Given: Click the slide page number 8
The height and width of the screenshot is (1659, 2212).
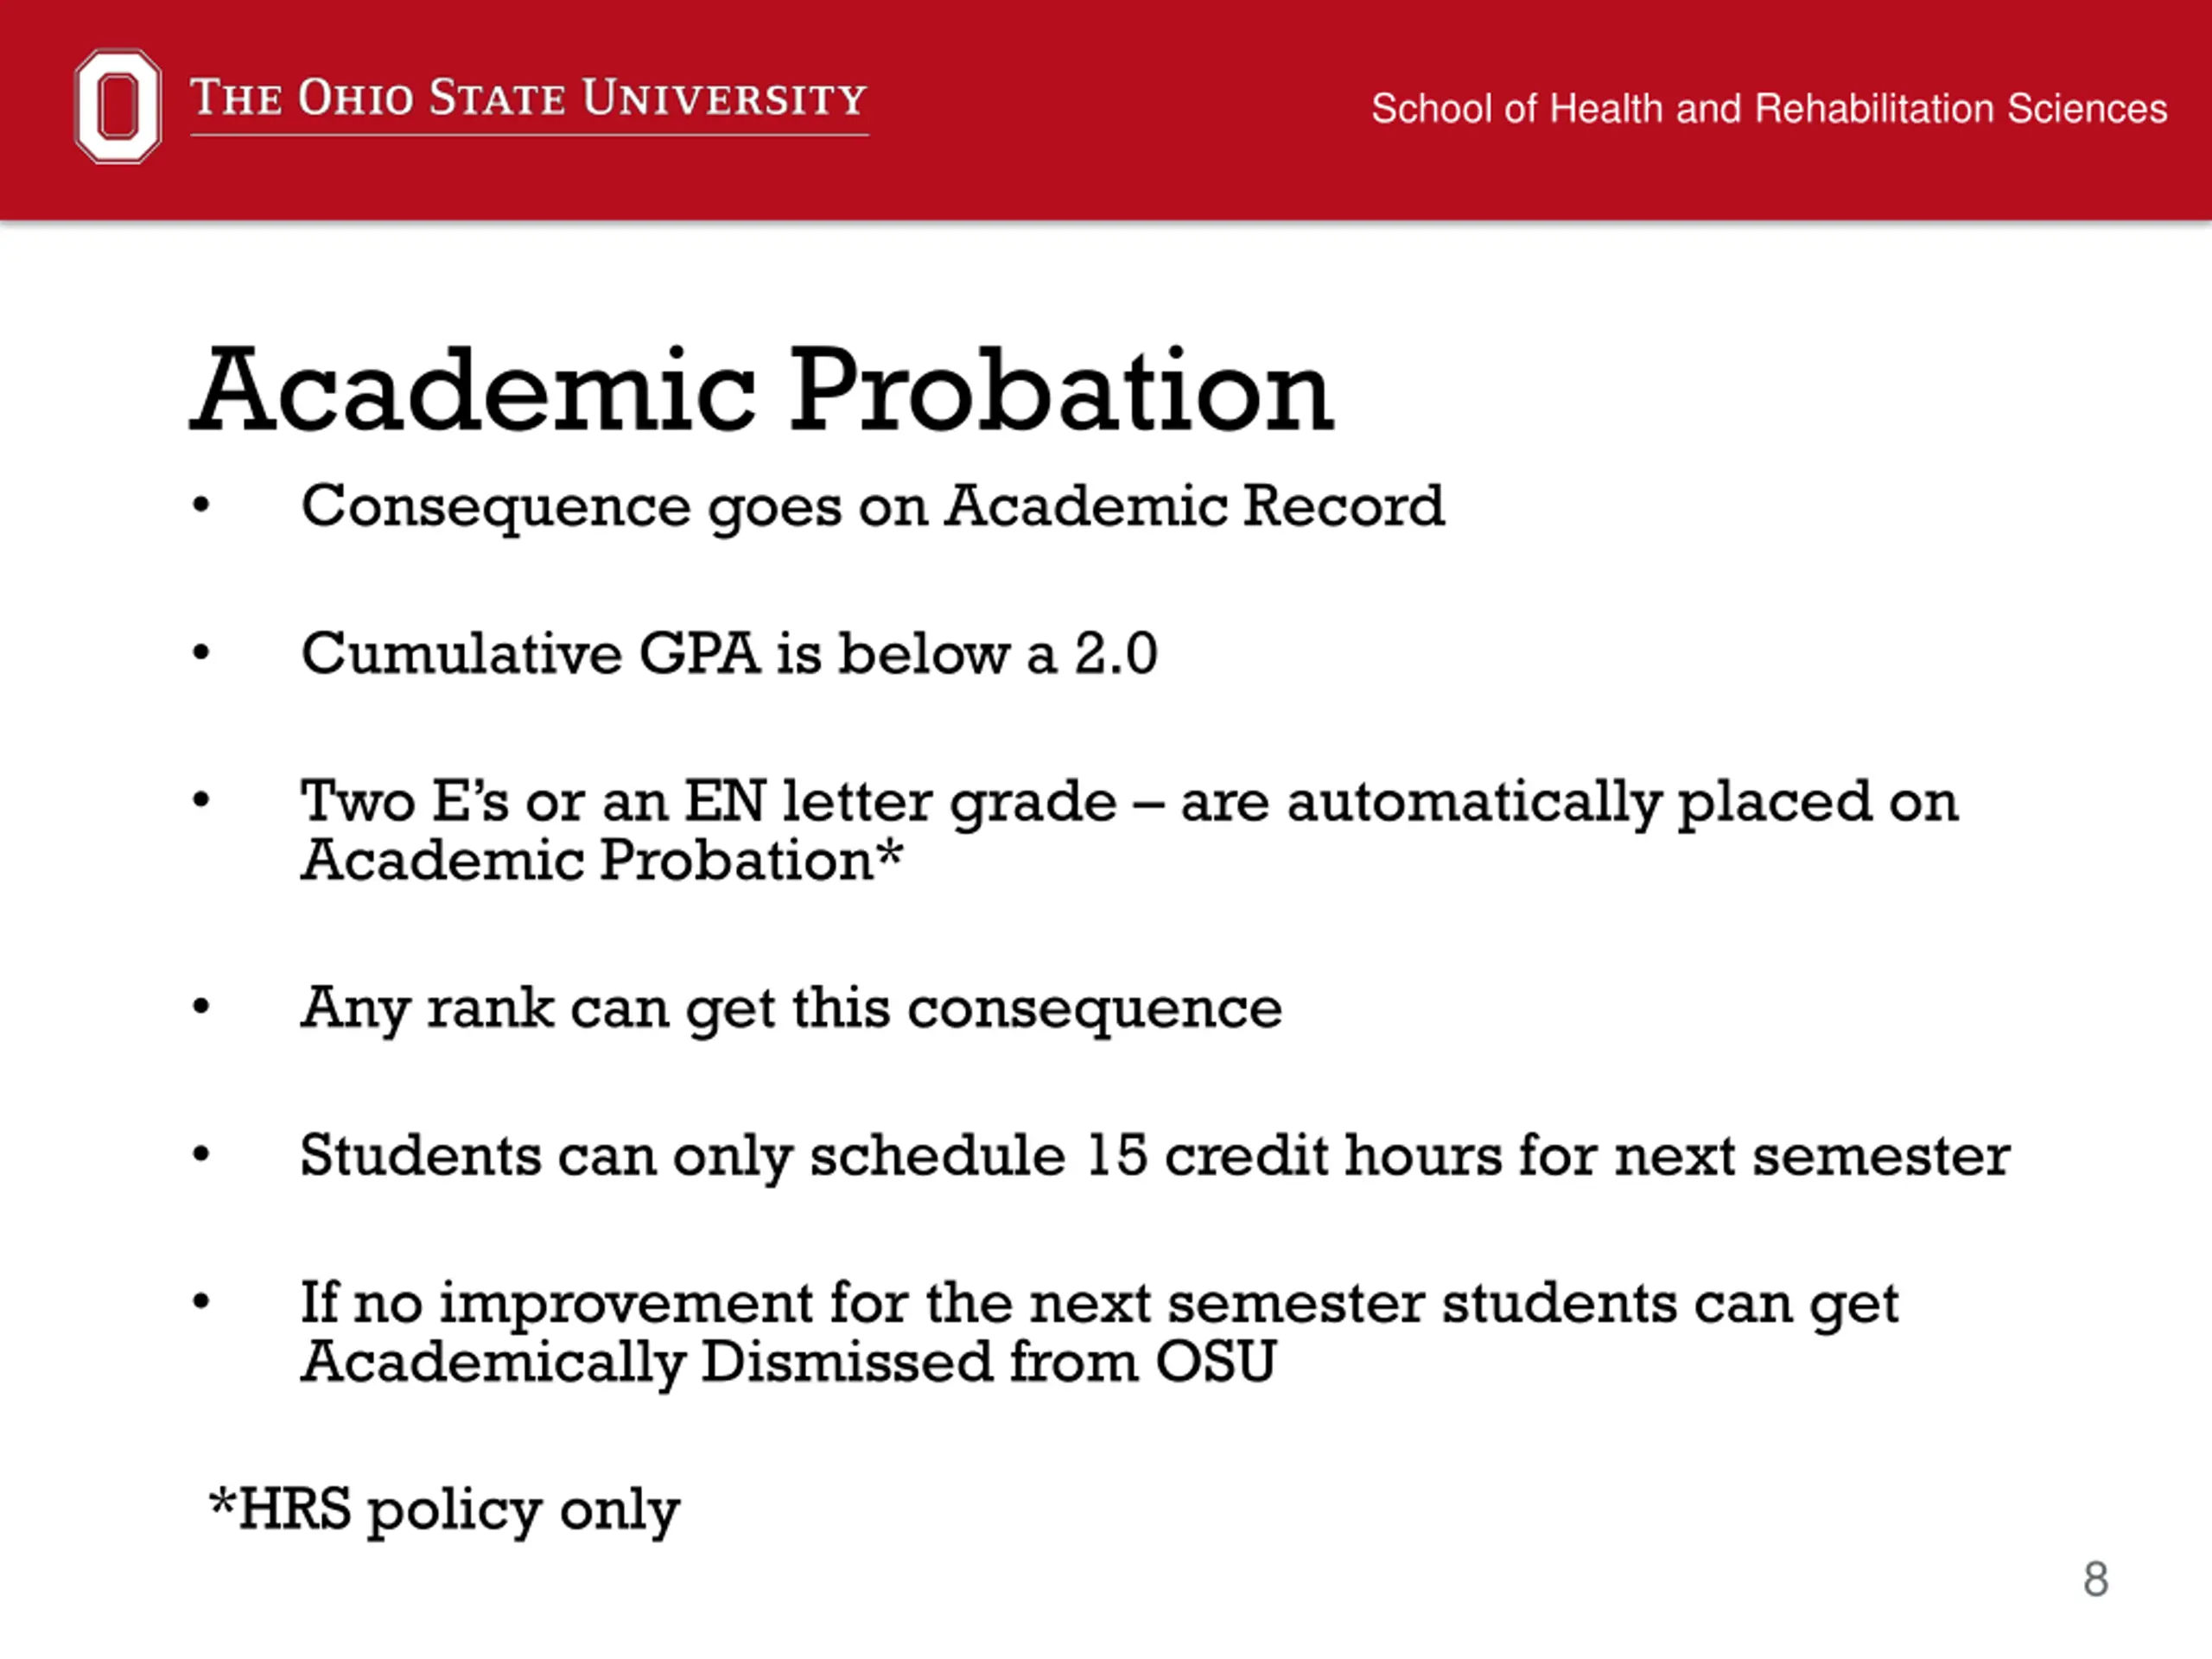Looking at the screenshot, I should click(x=2096, y=1579).
